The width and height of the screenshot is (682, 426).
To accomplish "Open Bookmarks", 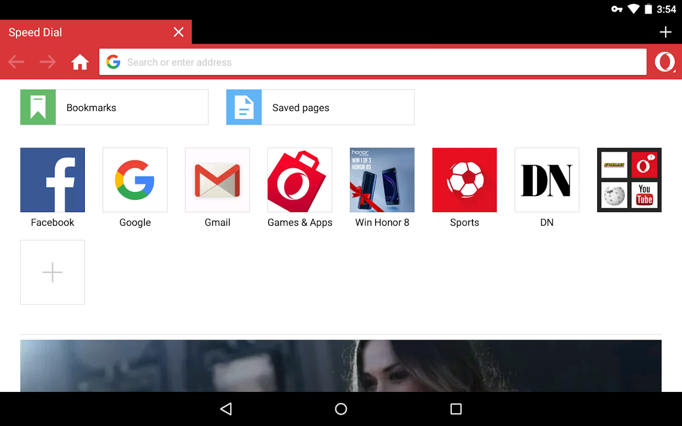I will (114, 107).
